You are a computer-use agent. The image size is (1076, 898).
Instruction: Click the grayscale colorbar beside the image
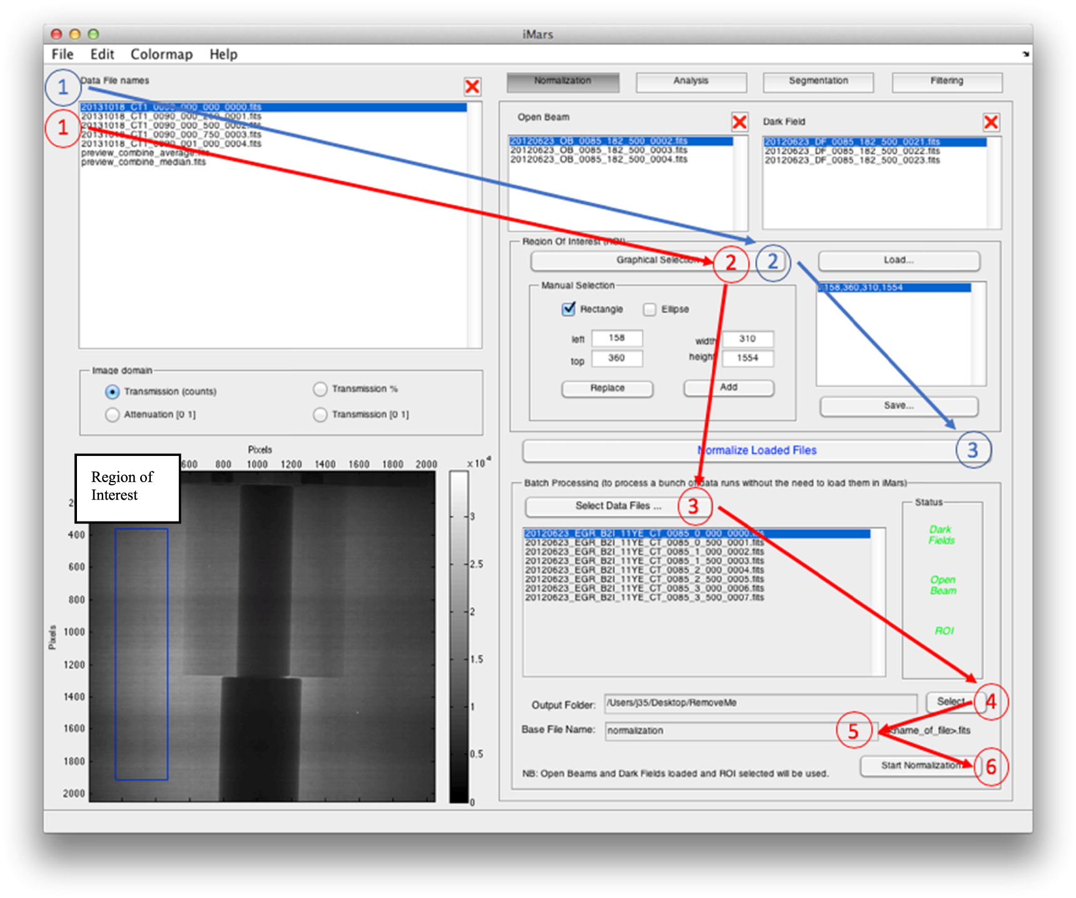tap(459, 637)
